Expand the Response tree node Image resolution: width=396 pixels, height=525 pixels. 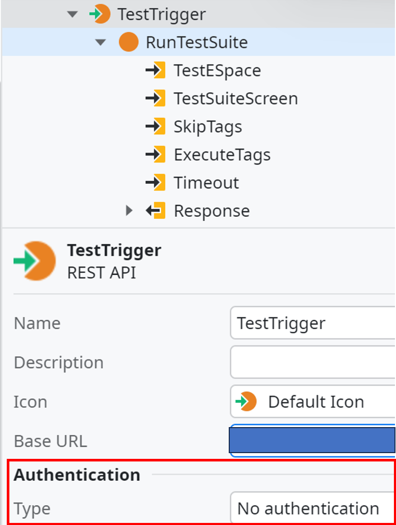pos(129,210)
